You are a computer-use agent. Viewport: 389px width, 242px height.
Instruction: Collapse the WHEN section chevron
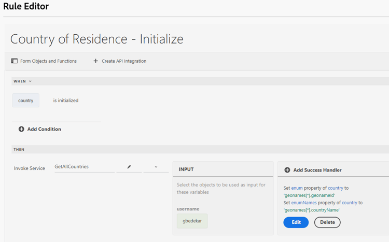(30, 81)
